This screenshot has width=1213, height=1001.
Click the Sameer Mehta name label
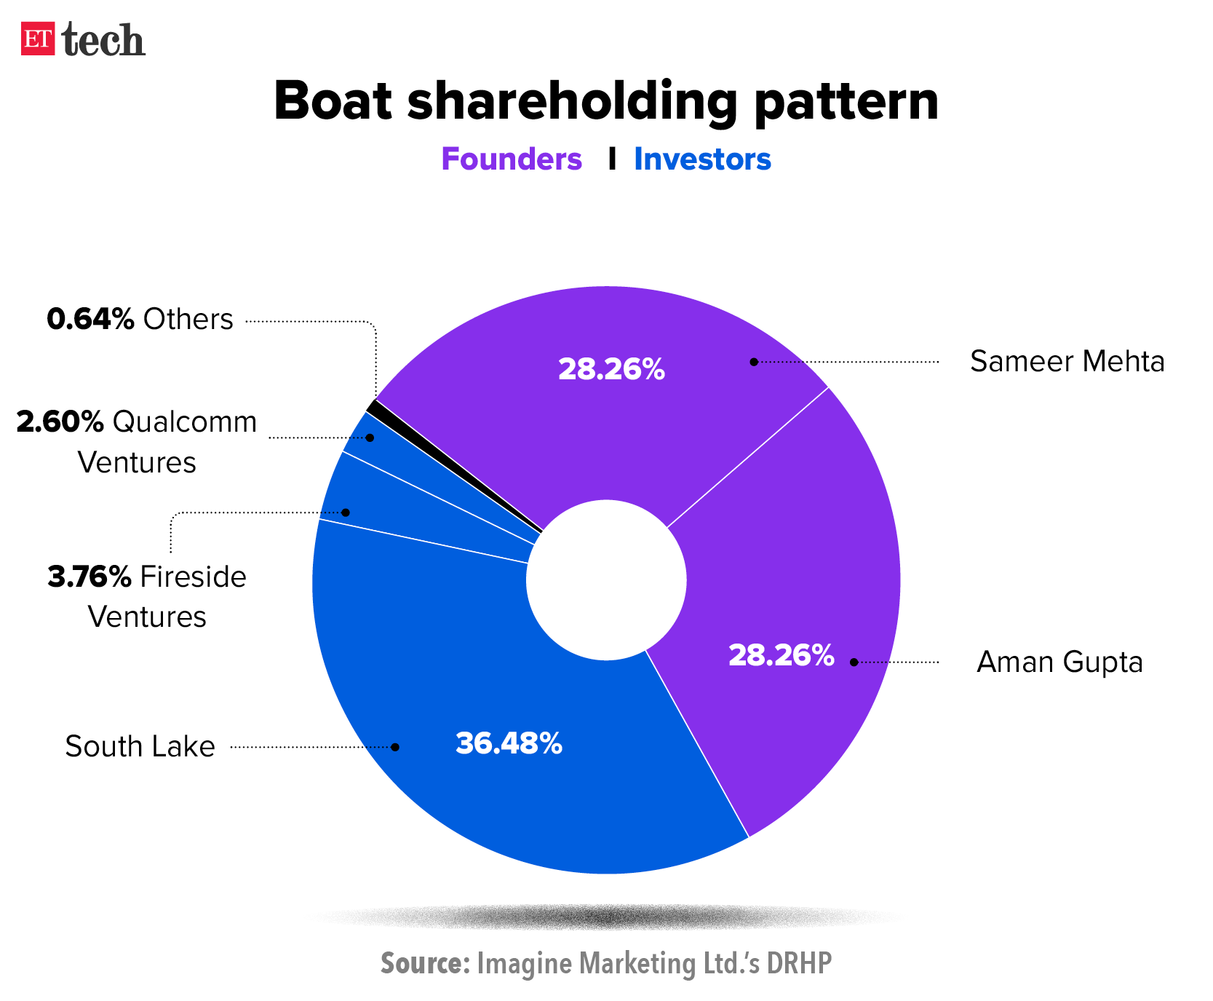(1067, 361)
